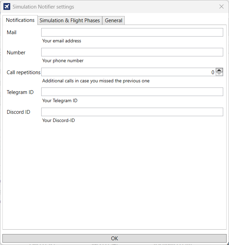
Task: Click the 'Your email address' hint text
Action: tap(62, 41)
